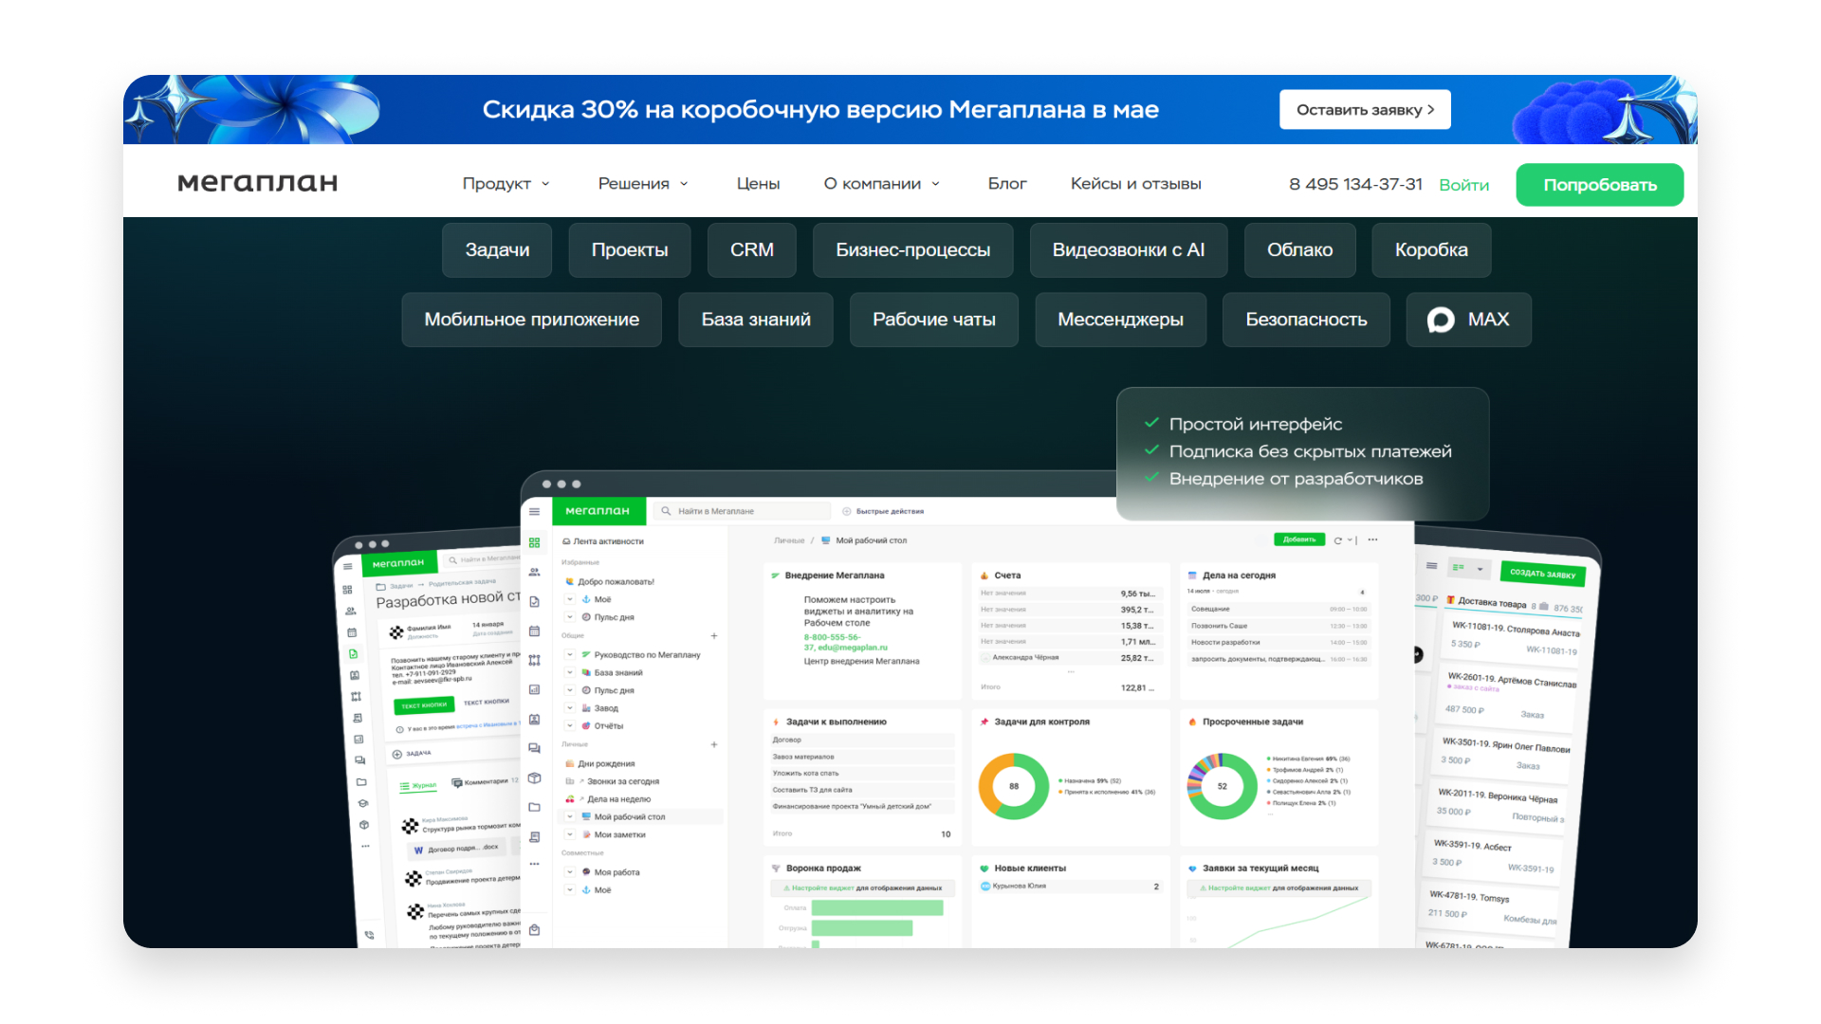Screen dimensions: 1821x1024
Task: Expand the Руководство по Мегаплану tree item
Action: click(569, 654)
